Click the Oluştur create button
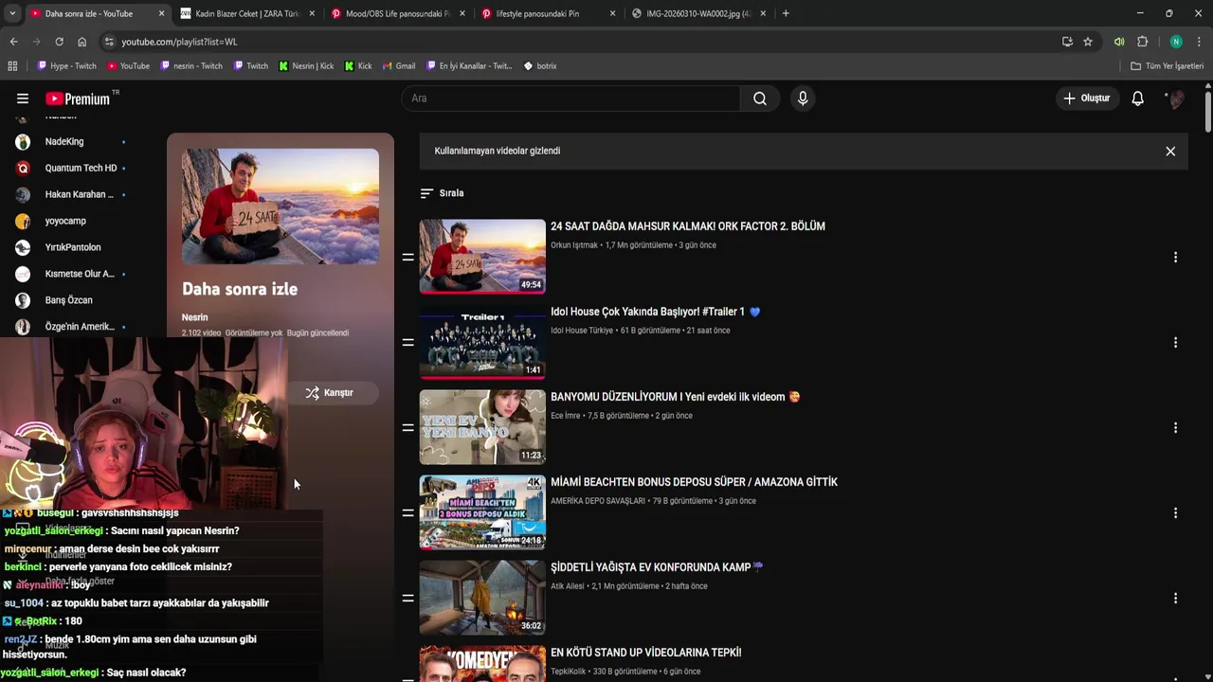This screenshot has height=682, width=1213. pos(1086,99)
